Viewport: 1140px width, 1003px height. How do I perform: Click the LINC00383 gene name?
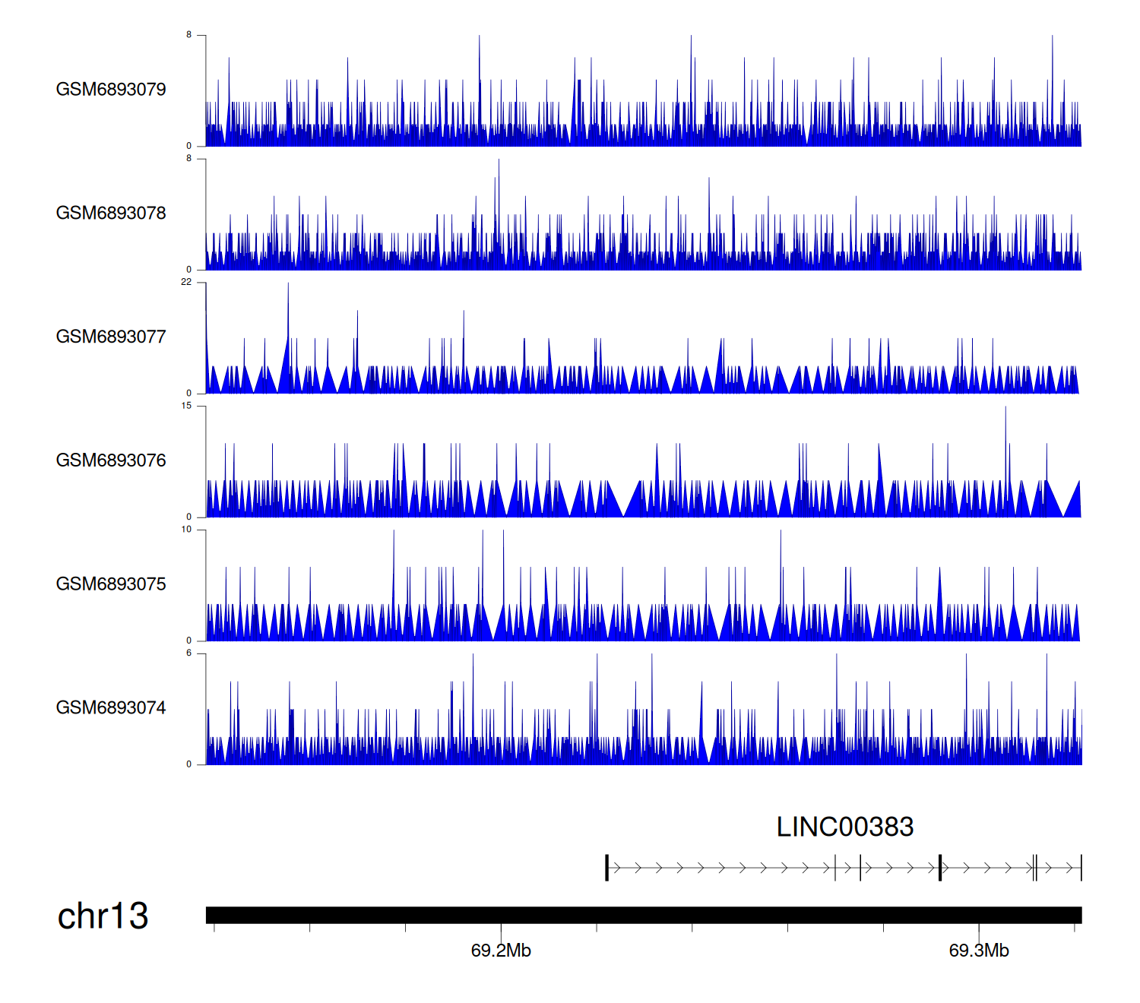(844, 827)
